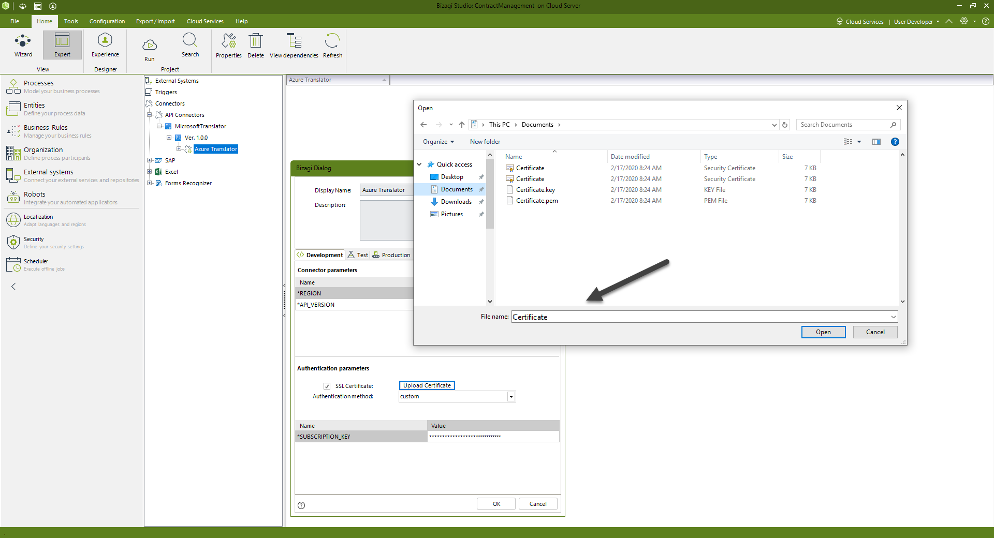Select Downloads in navigation pane
994x538 pixels.
[x=456, y=202]
